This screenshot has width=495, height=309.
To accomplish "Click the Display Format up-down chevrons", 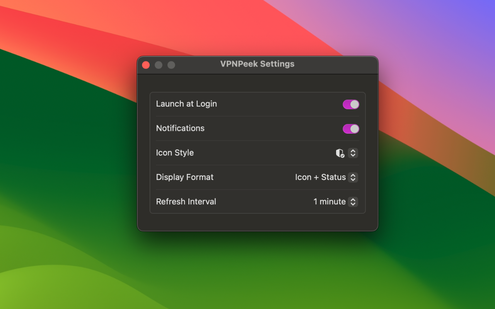I will [353, 177].
